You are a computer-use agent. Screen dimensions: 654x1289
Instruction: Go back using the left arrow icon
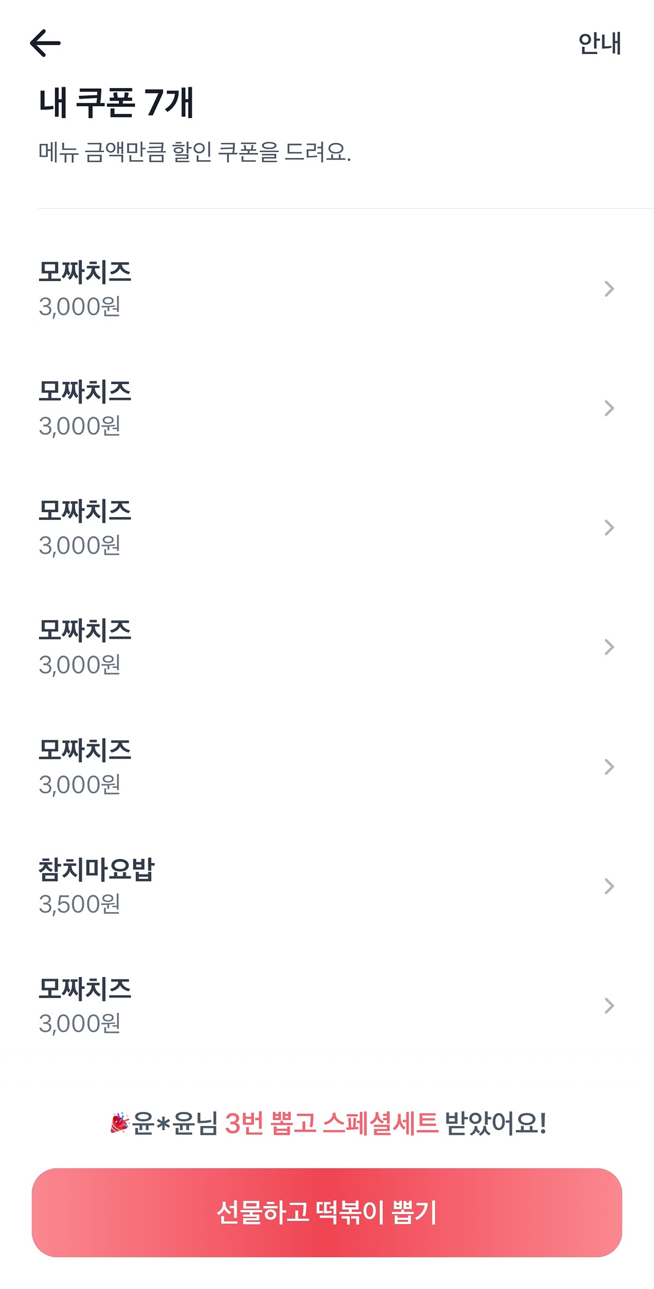point(45,43)
